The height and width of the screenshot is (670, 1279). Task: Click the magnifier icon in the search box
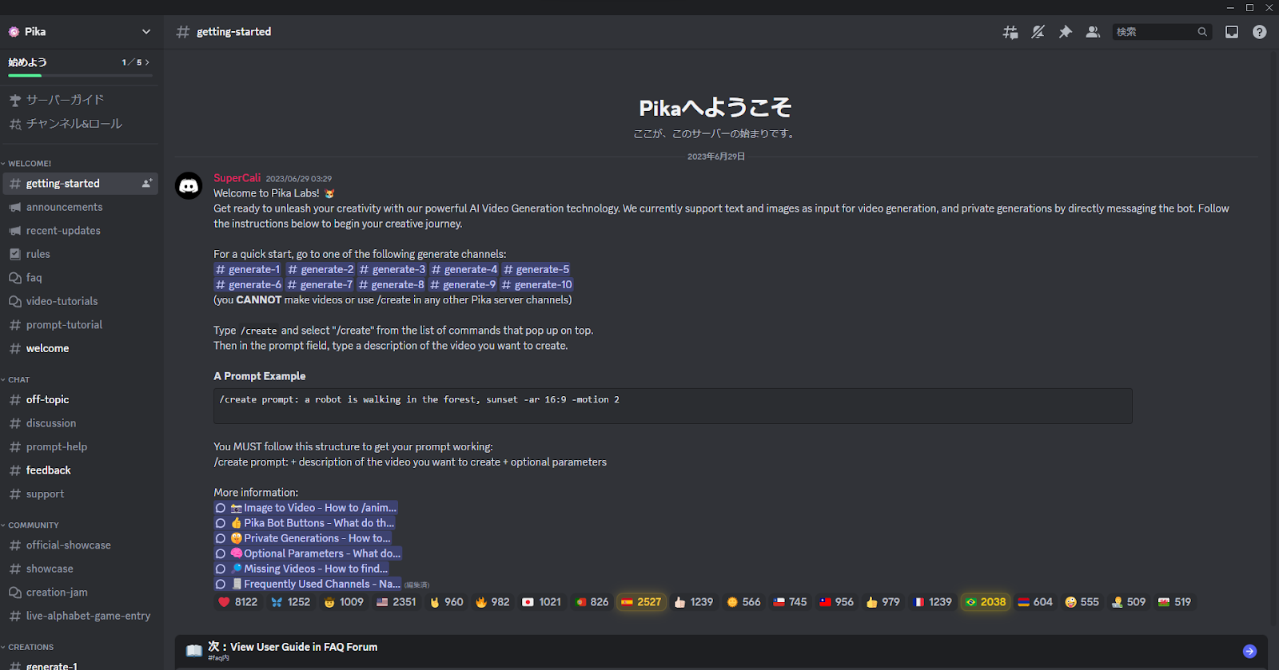click(x=1202, y=32)
